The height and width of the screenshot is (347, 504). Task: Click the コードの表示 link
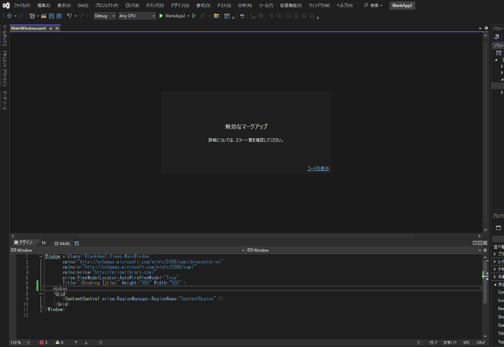tap(317, 168)
